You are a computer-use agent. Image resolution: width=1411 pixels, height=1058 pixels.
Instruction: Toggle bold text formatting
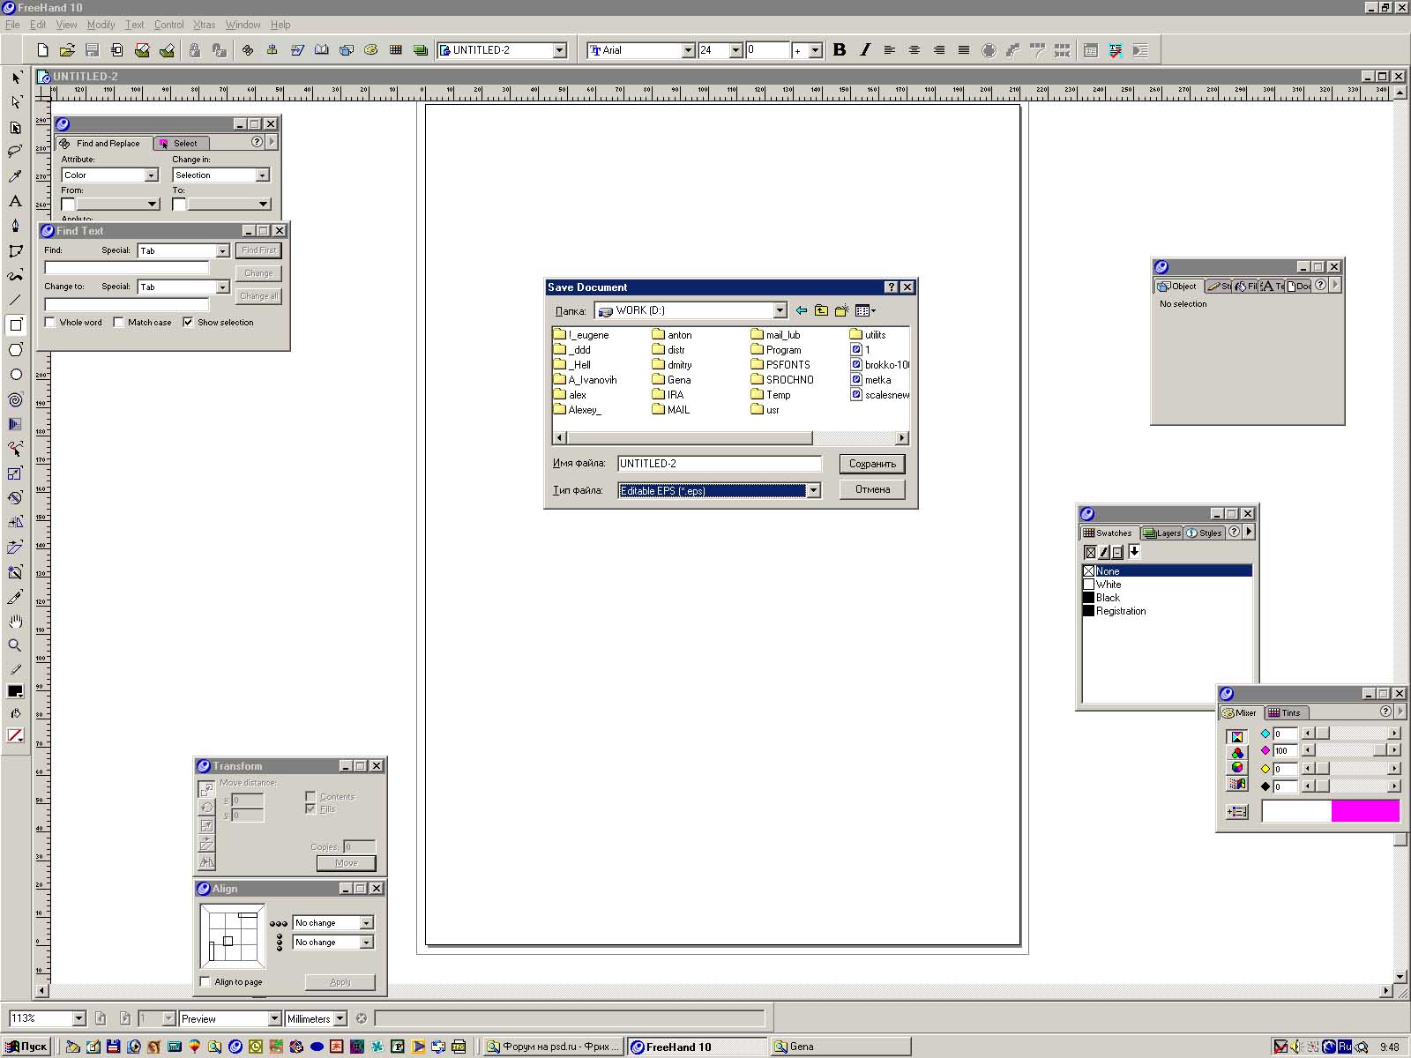(840, 50)
